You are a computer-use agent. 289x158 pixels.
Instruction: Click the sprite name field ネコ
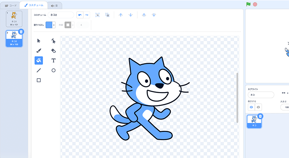point(261,95)
